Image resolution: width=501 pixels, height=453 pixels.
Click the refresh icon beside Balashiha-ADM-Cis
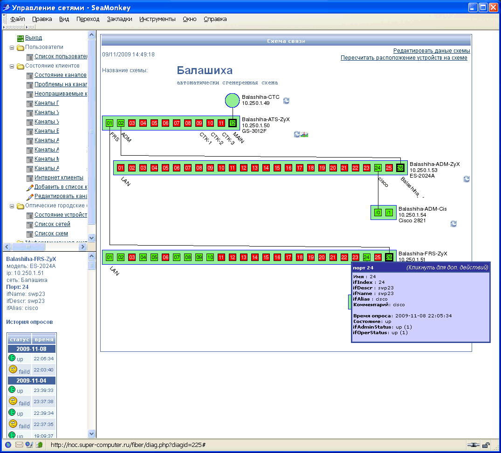click(453, 224)
